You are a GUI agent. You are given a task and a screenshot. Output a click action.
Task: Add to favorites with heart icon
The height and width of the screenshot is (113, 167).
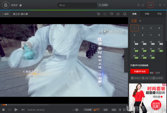coord(112,14)
